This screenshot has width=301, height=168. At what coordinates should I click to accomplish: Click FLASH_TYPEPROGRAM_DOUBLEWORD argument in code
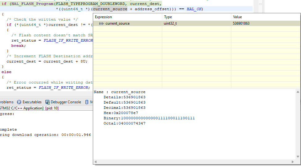(x=90, y=4)
